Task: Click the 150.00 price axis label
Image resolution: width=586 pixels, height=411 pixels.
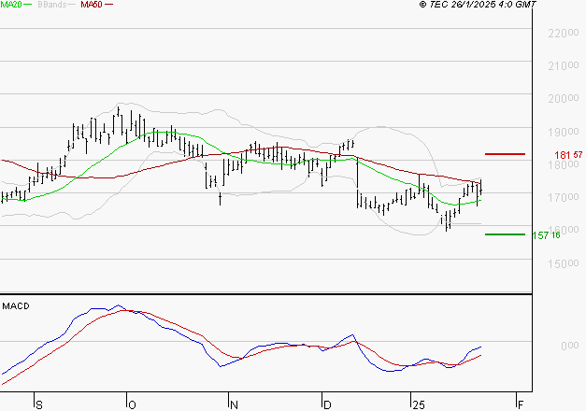Action: [x=564, y=263]
